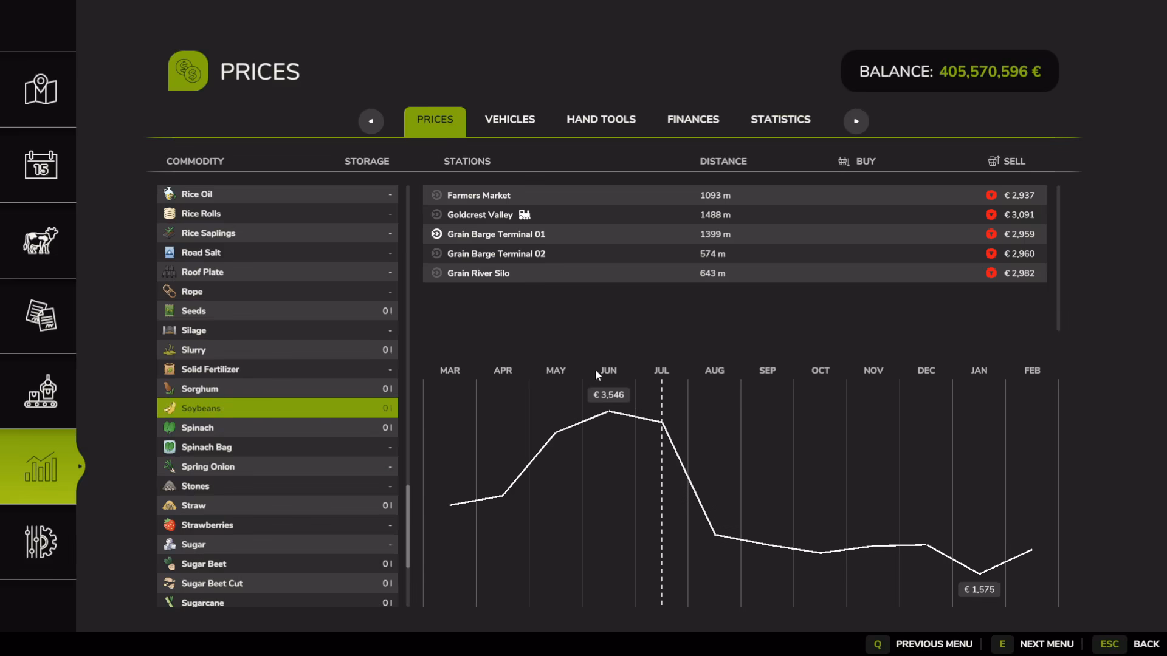Go to previous tab page arrow
The height and width of the screenshot is (656, 1167).
(x=371, y=121)
